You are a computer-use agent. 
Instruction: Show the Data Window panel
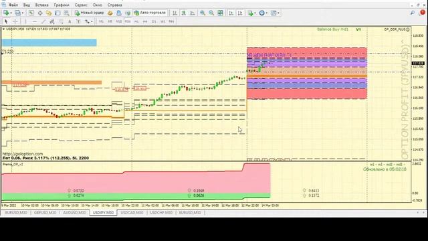point(40,13)
